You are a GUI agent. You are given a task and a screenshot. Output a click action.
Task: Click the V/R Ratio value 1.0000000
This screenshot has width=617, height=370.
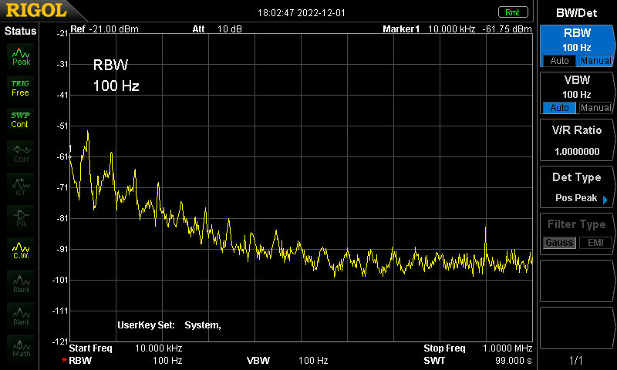(576, 151)
